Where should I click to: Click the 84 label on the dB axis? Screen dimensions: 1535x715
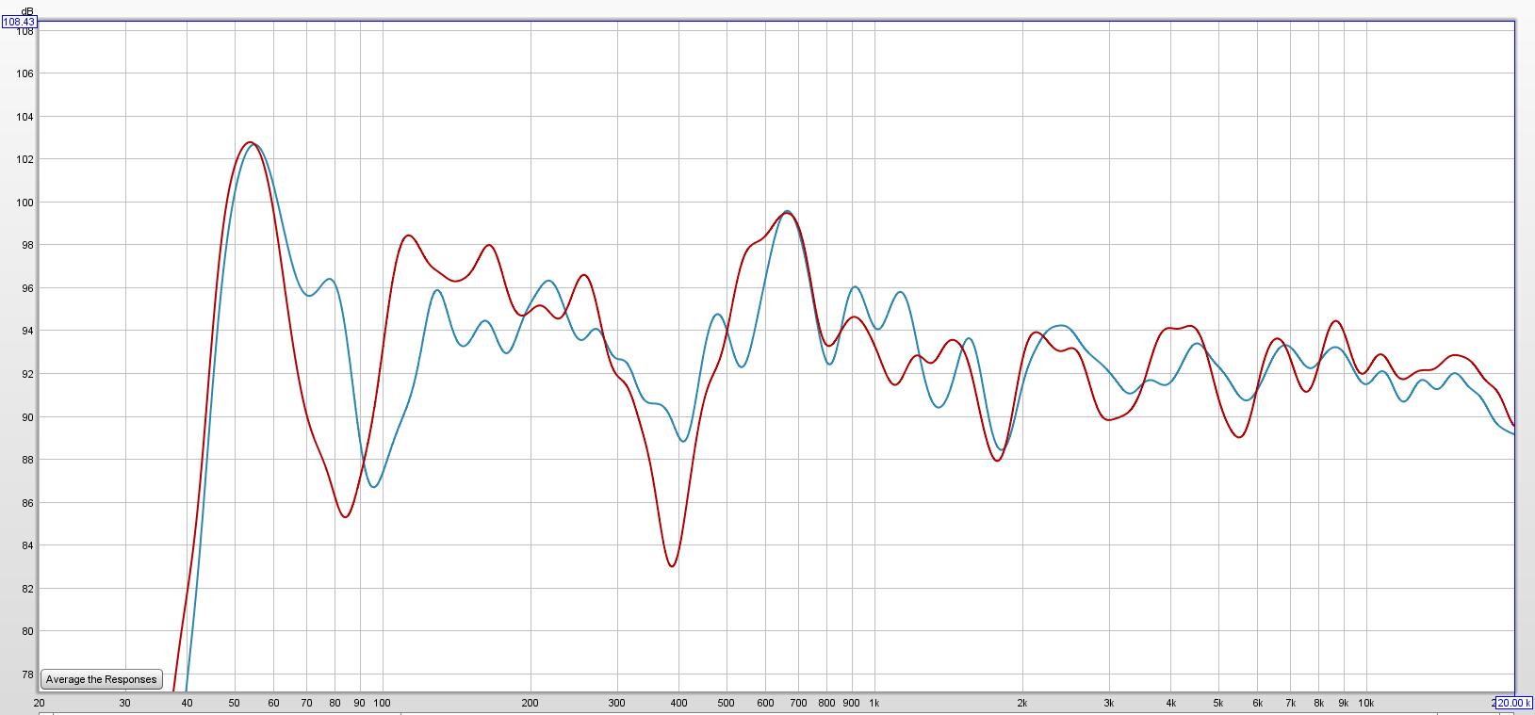click(28, 545)
